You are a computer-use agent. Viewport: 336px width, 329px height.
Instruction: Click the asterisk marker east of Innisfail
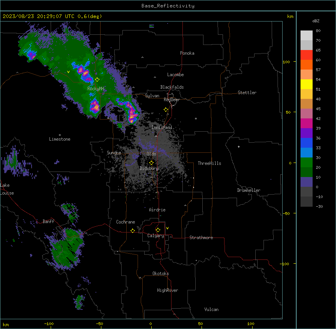click(196, 118)
